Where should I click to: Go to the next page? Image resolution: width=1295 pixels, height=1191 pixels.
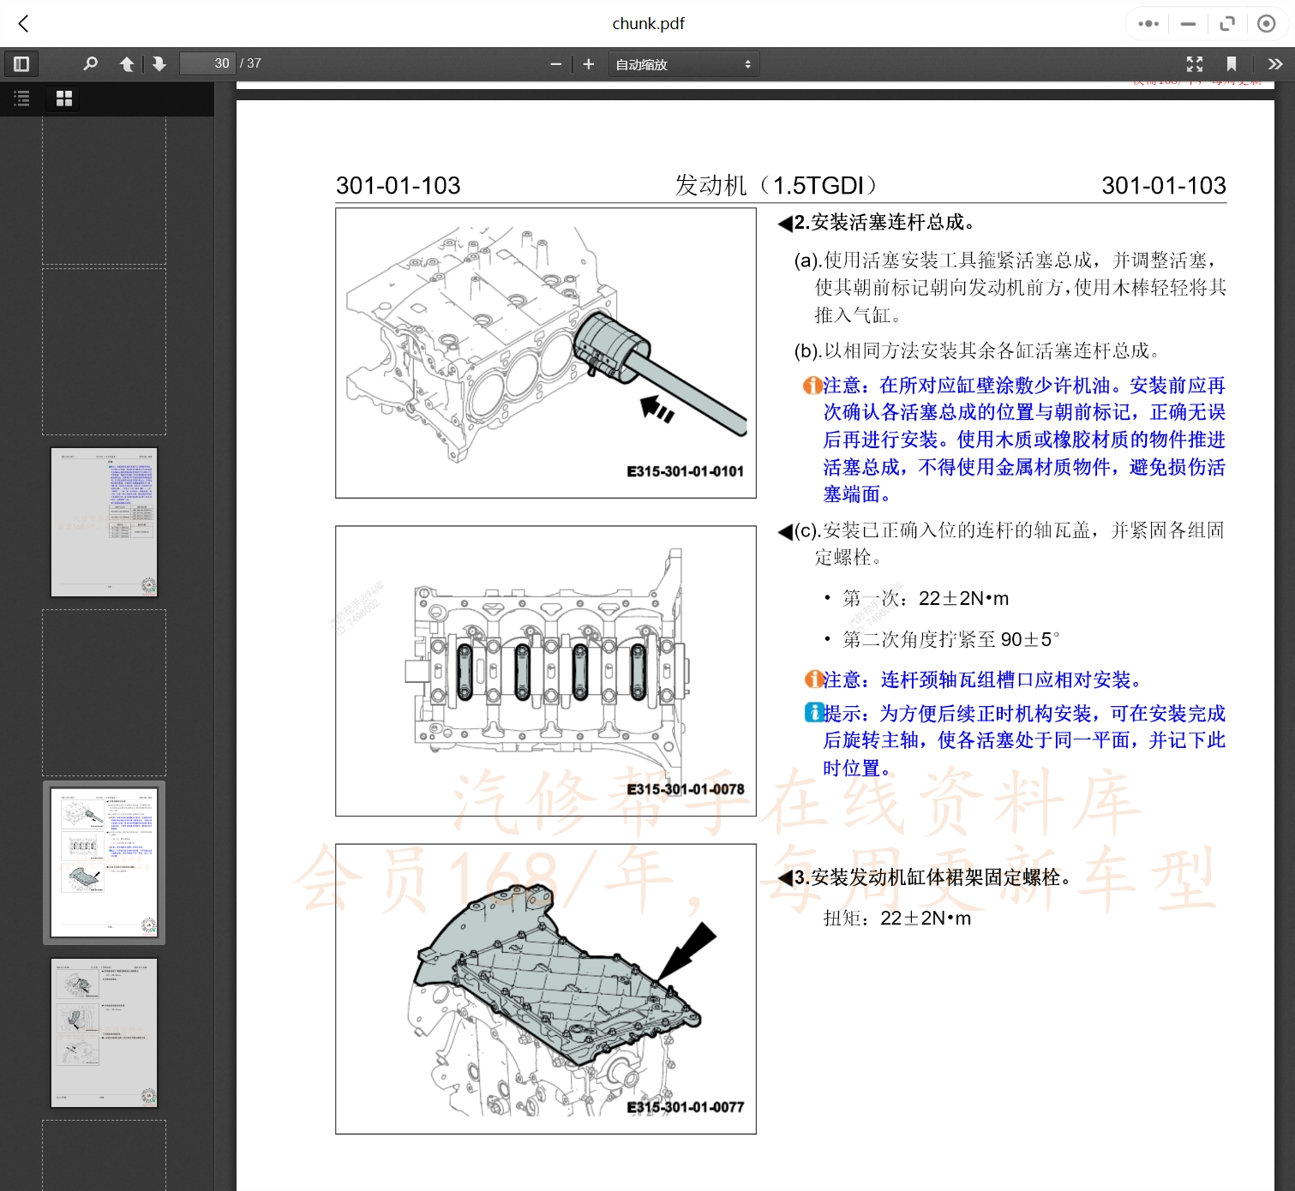(159, 63)
